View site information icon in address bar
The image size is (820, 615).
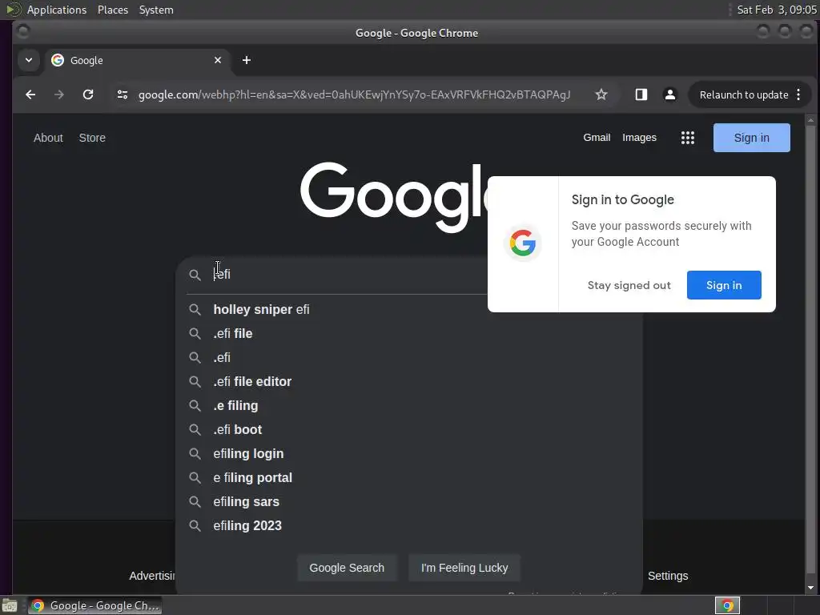[123, 94]
